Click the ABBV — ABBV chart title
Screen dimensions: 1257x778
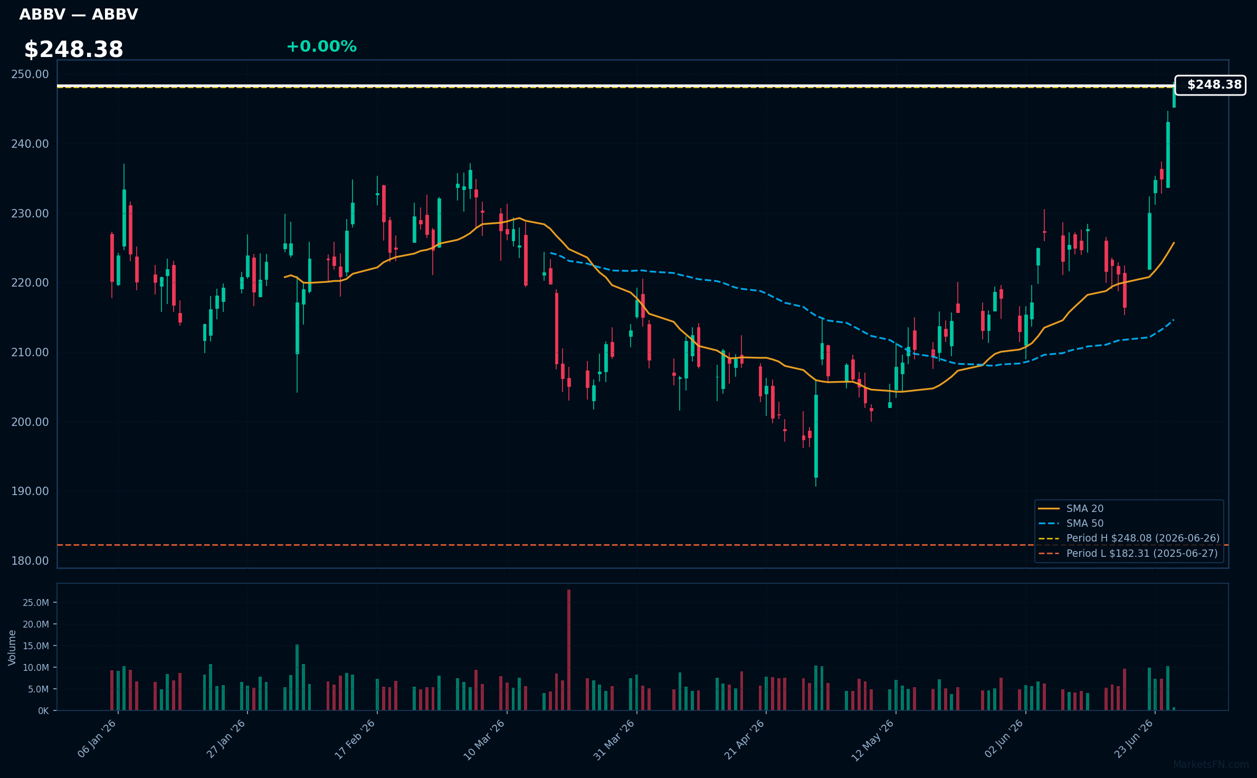pyautogui.click(x=79, y=15)
